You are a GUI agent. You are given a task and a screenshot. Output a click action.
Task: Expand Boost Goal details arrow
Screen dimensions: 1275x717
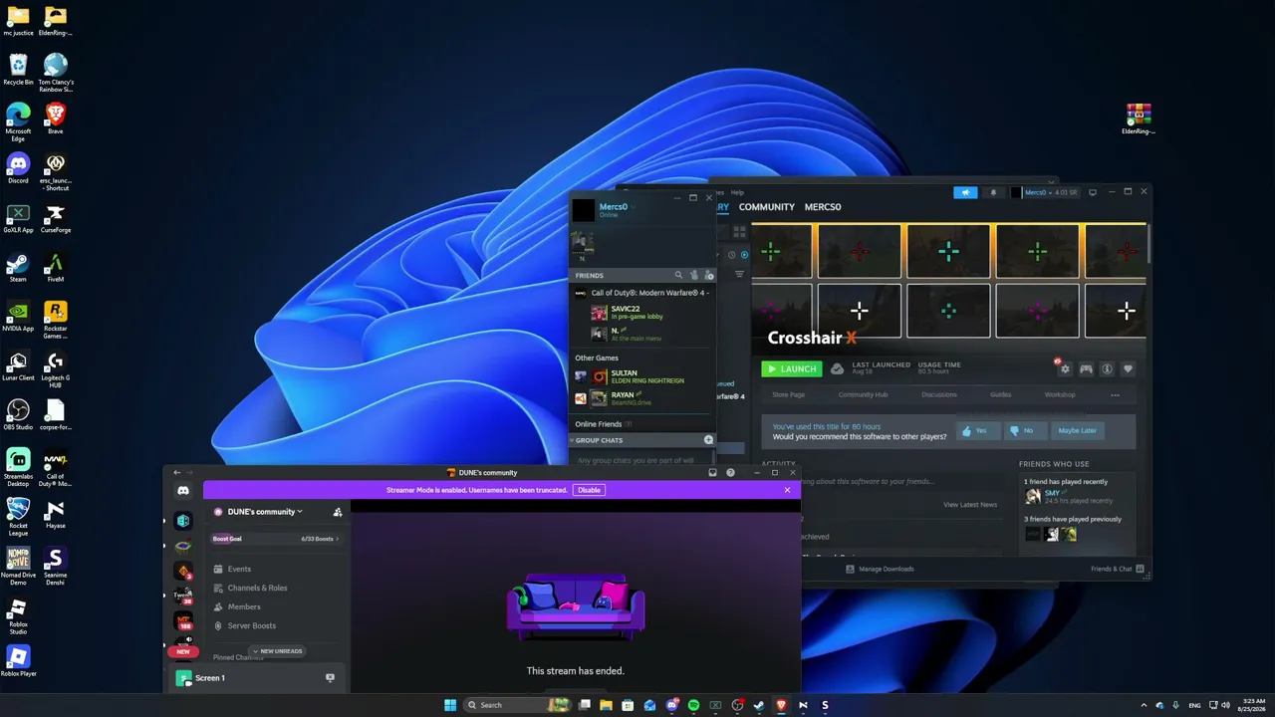[x=337, y=539]
